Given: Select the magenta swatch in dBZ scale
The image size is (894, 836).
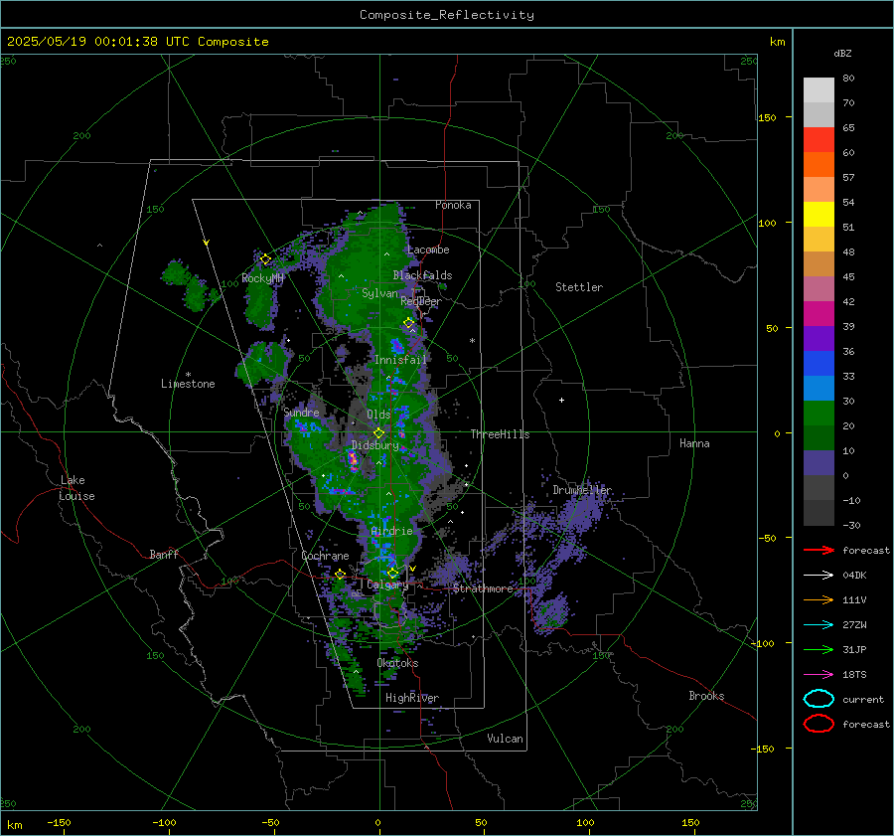Looking at the screenshot, I should coord(819,314).
